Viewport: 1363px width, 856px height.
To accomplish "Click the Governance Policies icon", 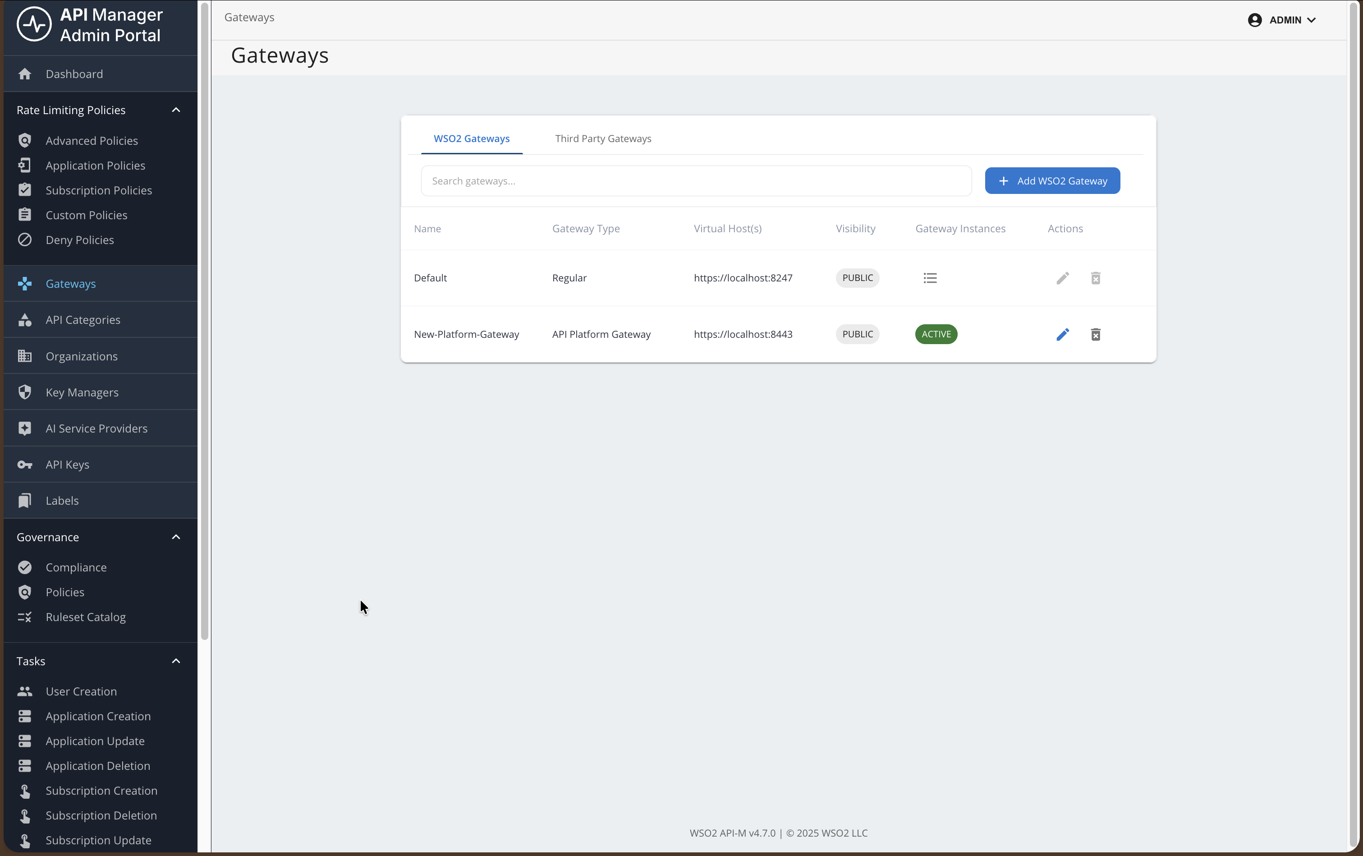I will [x=24, y=592].
